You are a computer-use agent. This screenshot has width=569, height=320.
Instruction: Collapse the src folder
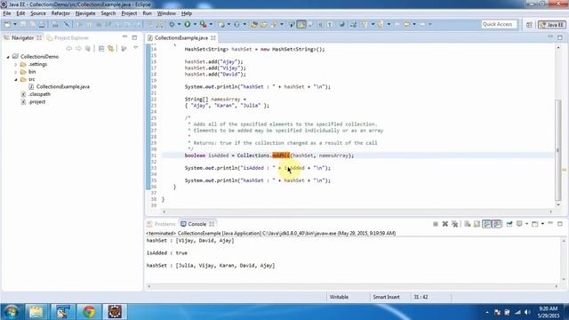(x=16, y=79)
